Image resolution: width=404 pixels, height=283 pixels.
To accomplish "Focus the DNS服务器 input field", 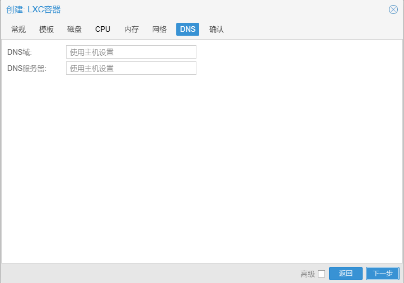I will [x=131, y=68].
